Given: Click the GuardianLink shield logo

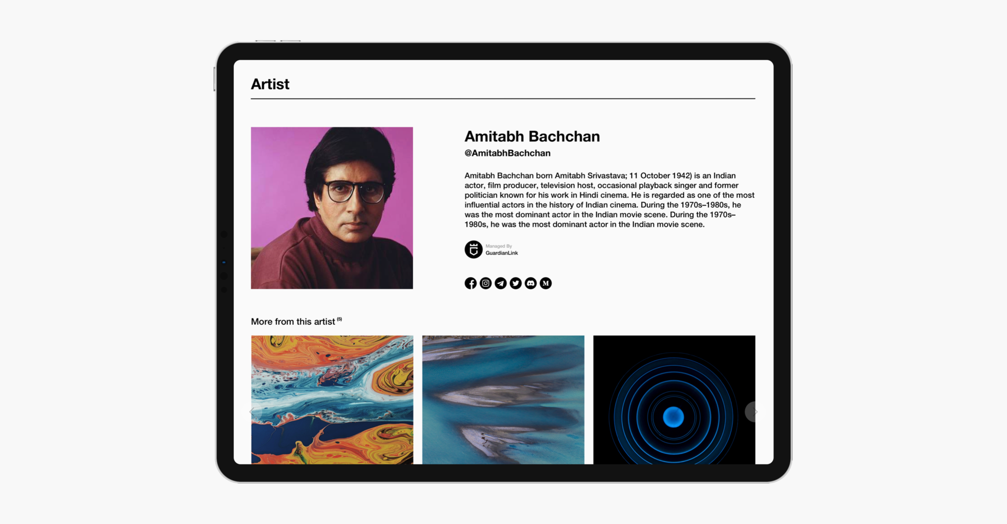Looking at the screenshot, I should (x=474, y=249).
